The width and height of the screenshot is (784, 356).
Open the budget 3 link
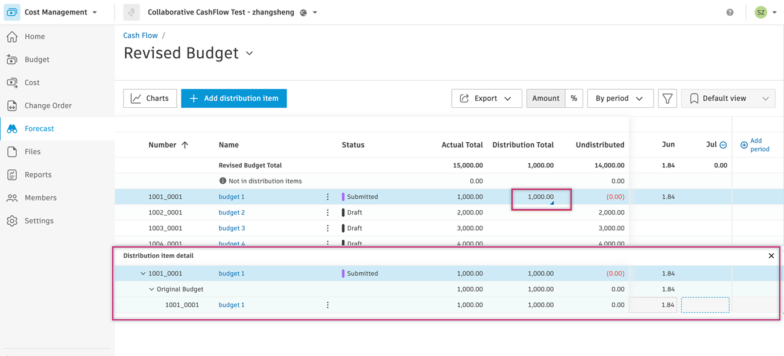pyautogui.click(x=232, y=228)
